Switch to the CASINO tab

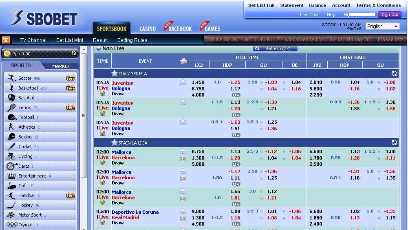(x=148, y=29)
